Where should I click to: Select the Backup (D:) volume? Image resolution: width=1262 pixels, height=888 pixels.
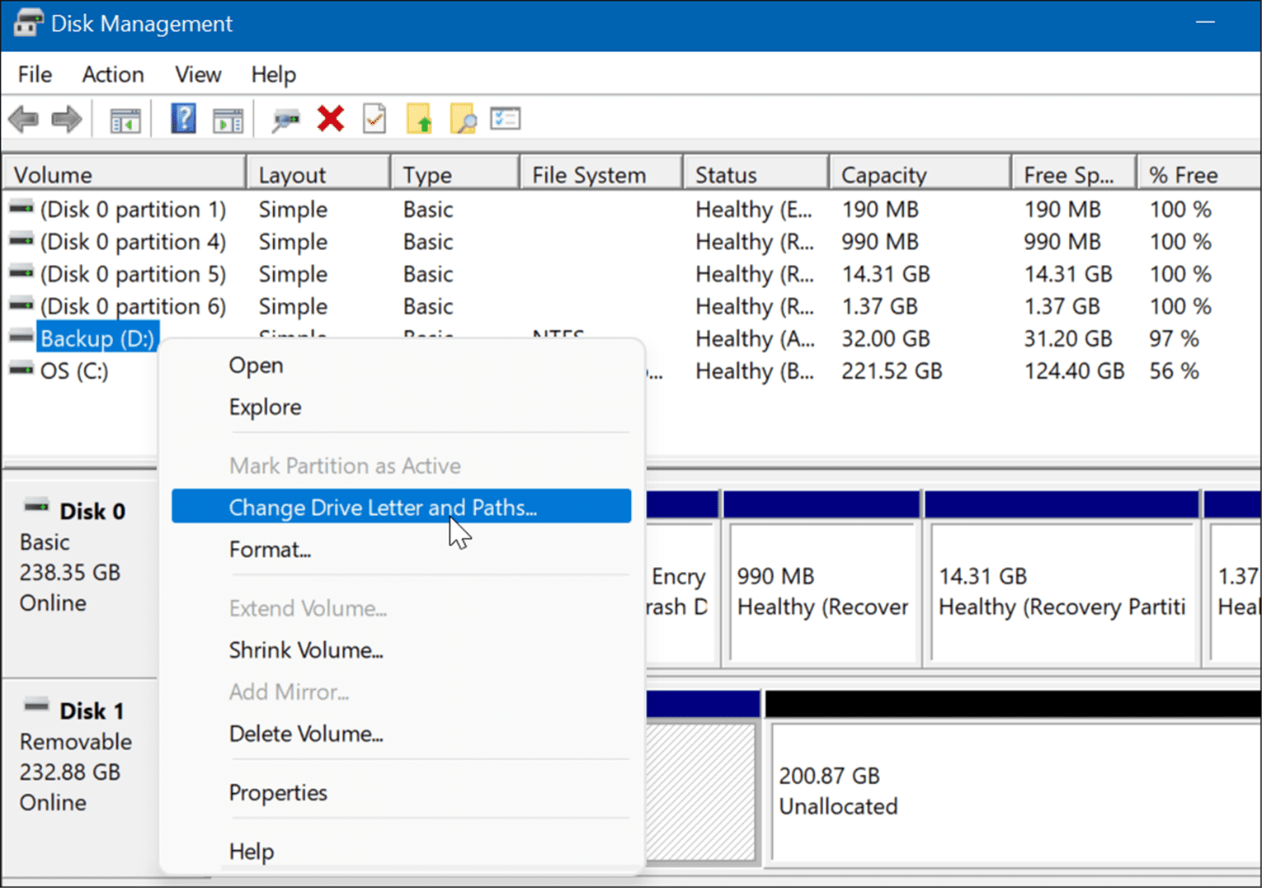[97, 338]
